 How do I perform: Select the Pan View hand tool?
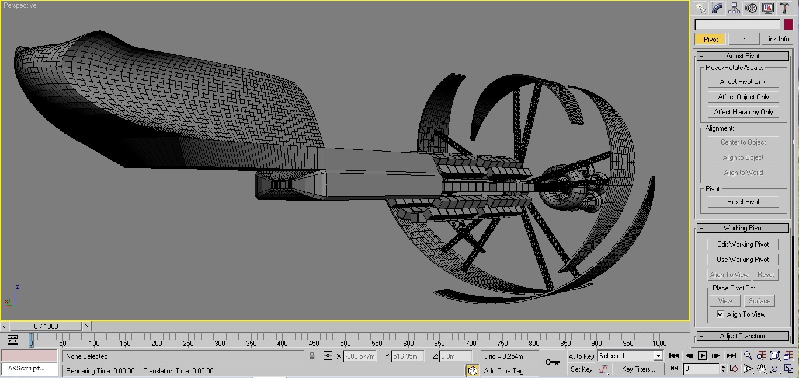pos(762,369)
